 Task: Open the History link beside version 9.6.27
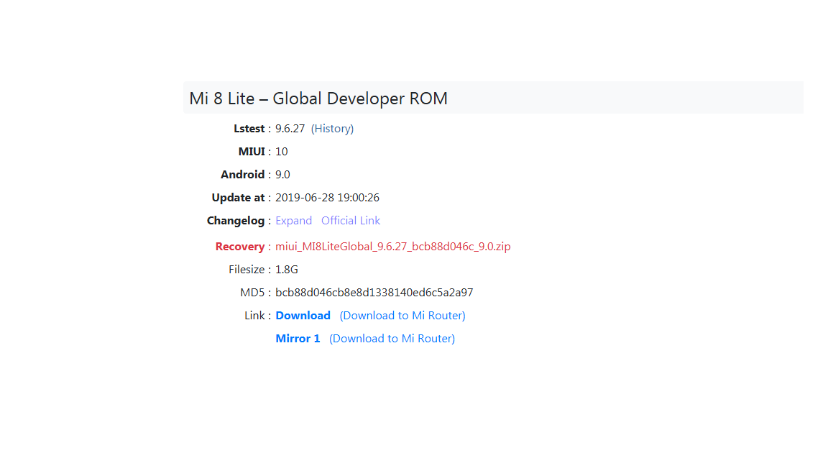[332, 129]
